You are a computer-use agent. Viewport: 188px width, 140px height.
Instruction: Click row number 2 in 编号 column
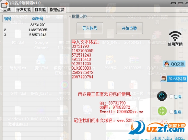pos(5,30)
